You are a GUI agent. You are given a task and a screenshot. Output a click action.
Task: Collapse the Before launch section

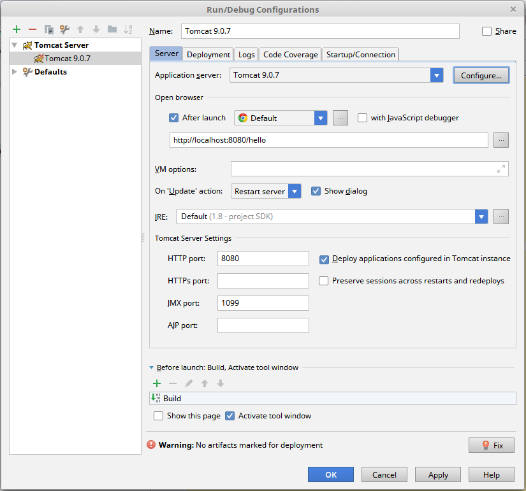pos(151,367)
